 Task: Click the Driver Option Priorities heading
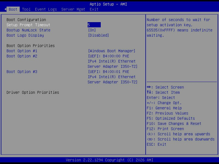pyautogui.click(x=33, y=92)
